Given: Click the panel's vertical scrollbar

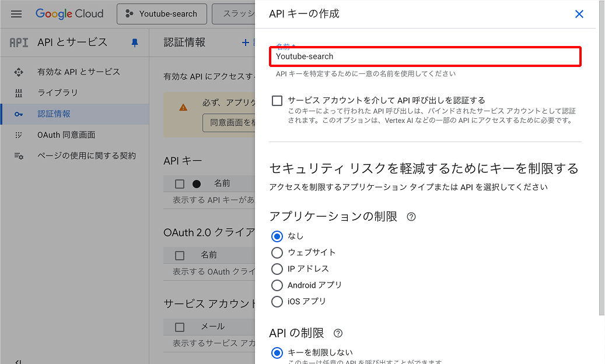Looking at the screenshot, I should tap(601, 158).
